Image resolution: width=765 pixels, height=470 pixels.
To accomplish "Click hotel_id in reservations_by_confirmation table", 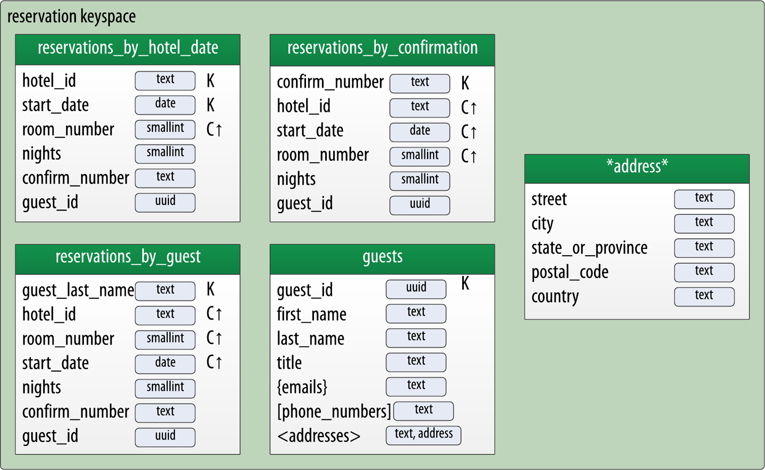I will (303, 107).
